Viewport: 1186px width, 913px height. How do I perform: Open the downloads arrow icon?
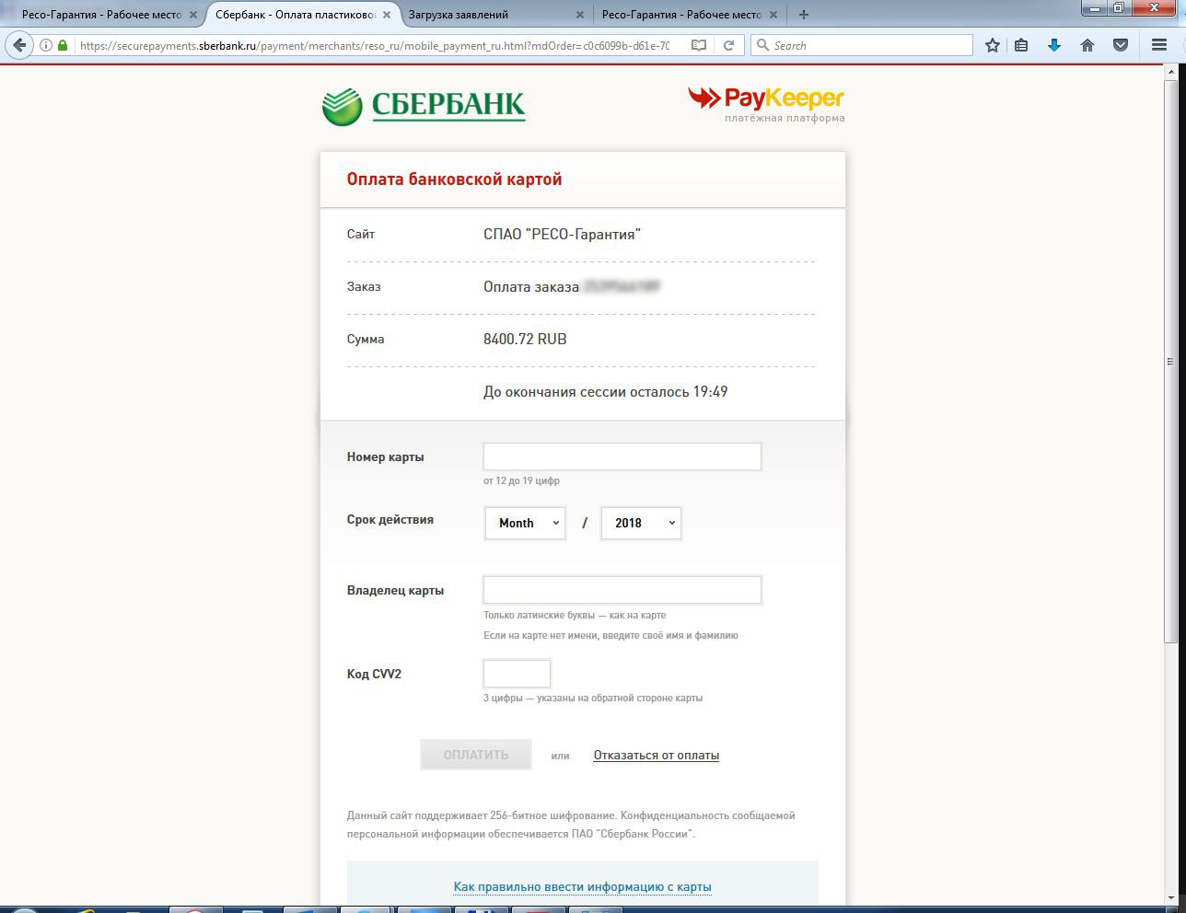pyautogui.click(x=1054, y=45)
